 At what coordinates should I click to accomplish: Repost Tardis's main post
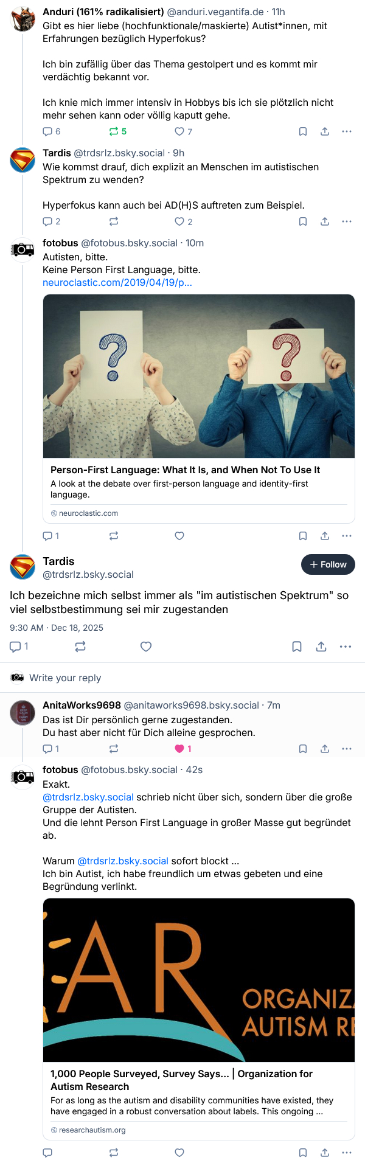point(80,647)
